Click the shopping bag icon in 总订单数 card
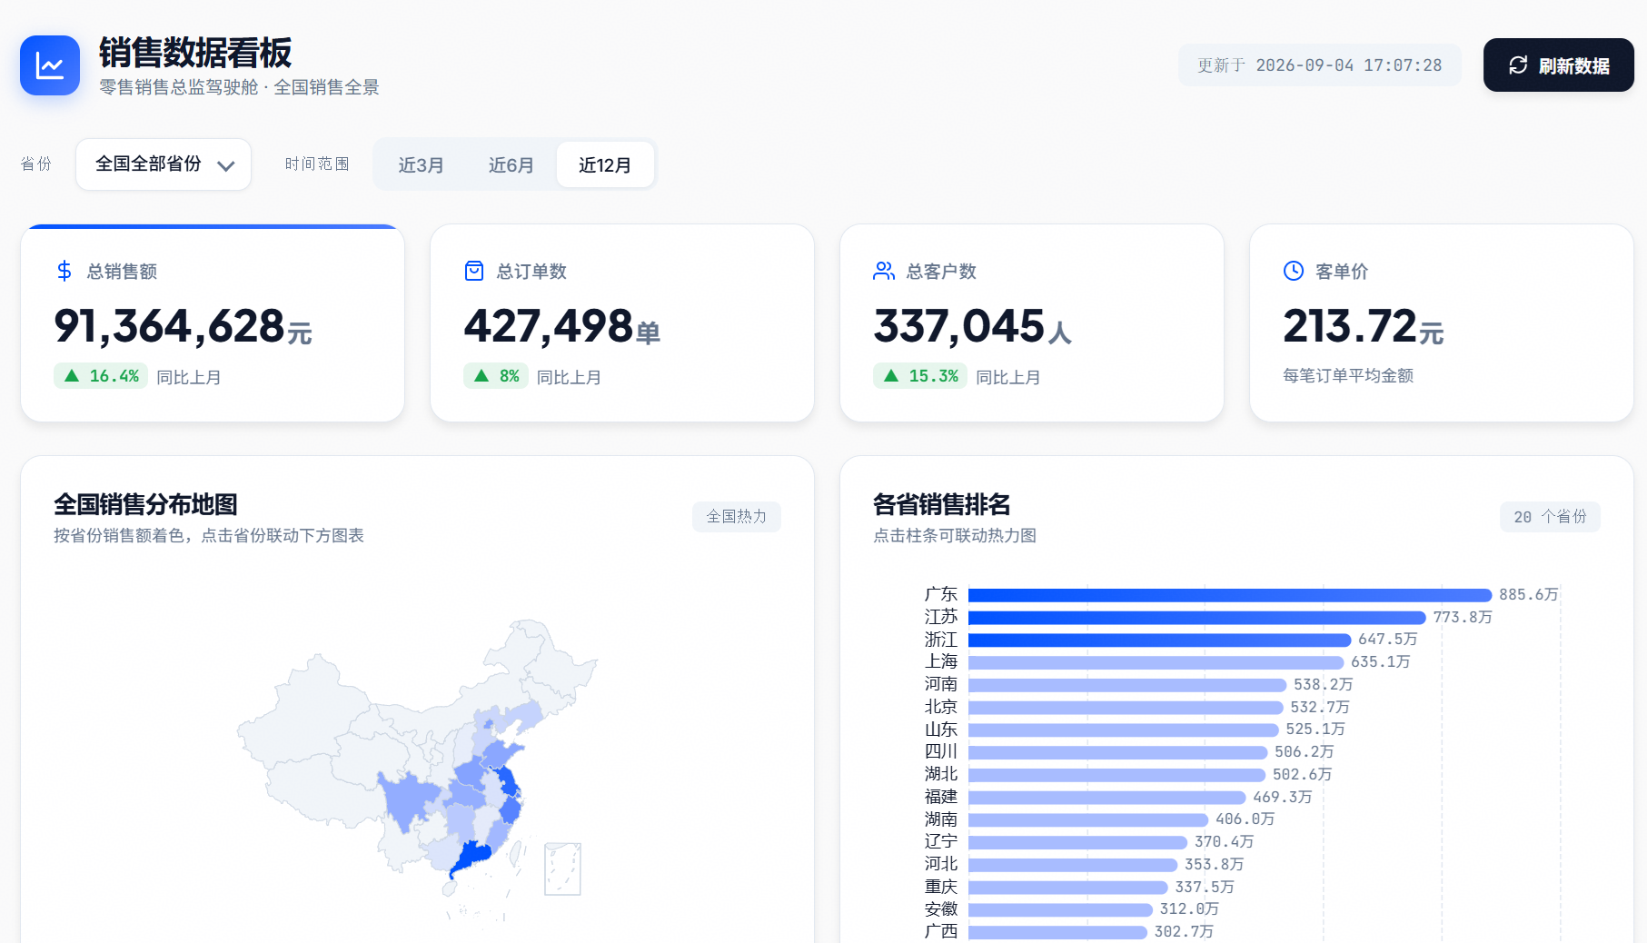 pyautogui.click(x=474, y=271)
